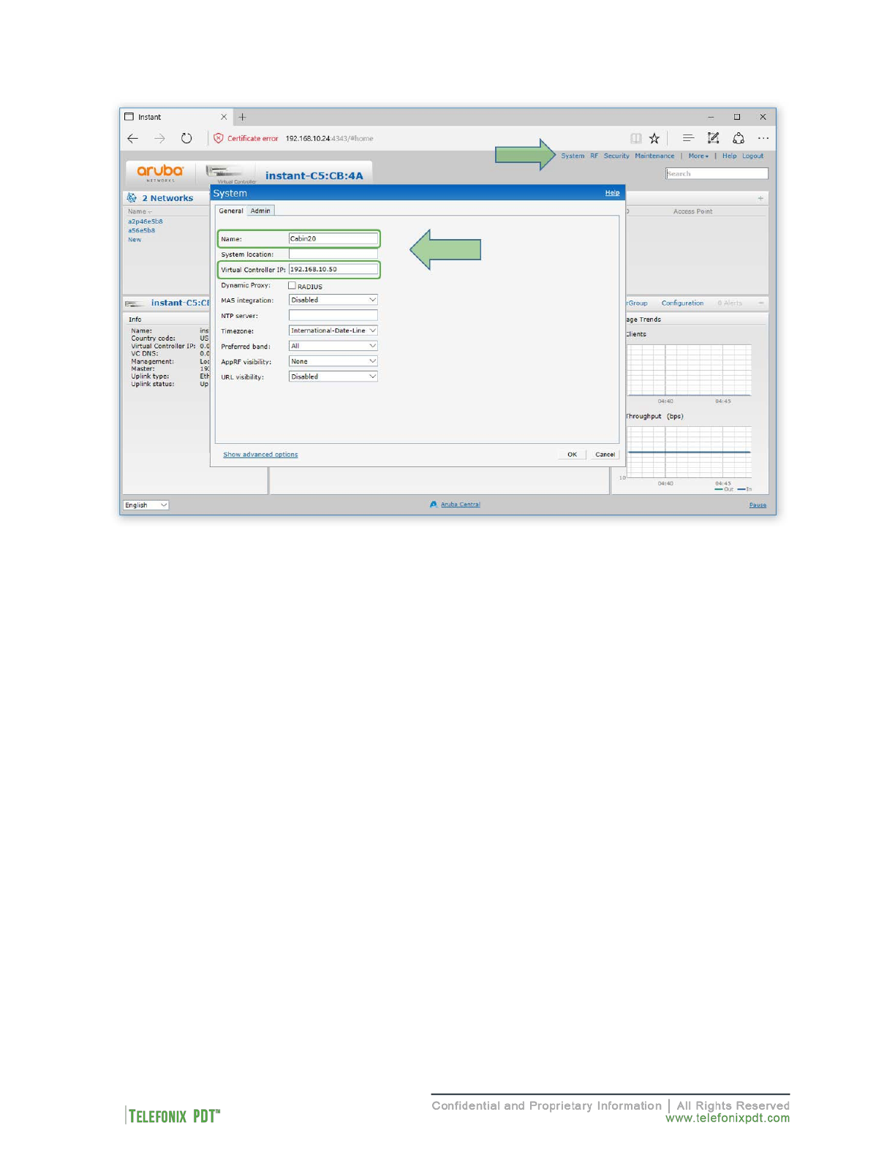Image resolution: width=895 pixels, height=1158 pixels.
Task: Reload the page with refresh icon
Action: [x=186, y=138]
